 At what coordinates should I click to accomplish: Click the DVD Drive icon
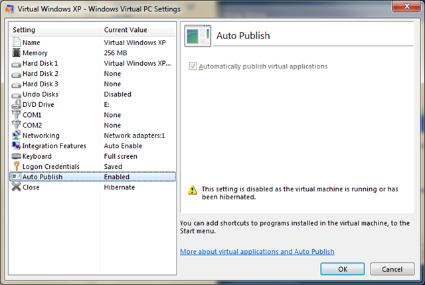(x=17, y=104)
